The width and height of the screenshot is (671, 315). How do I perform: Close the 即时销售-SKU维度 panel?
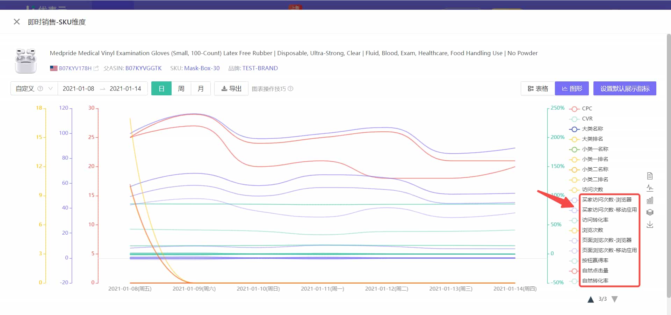pyautogui.click(x=16, y=22)
